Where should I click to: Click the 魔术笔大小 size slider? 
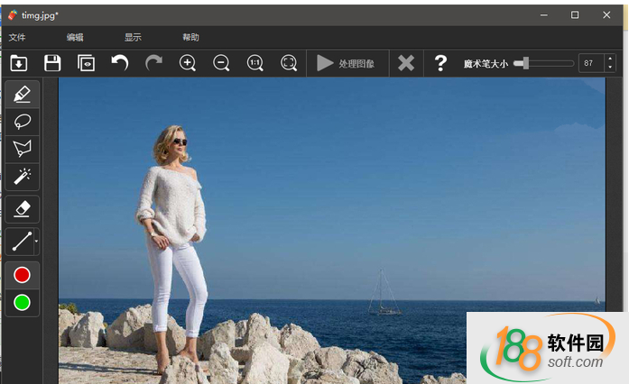tap(543, 63)
